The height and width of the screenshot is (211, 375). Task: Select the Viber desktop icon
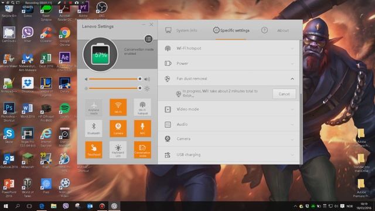tap(28, 35)
